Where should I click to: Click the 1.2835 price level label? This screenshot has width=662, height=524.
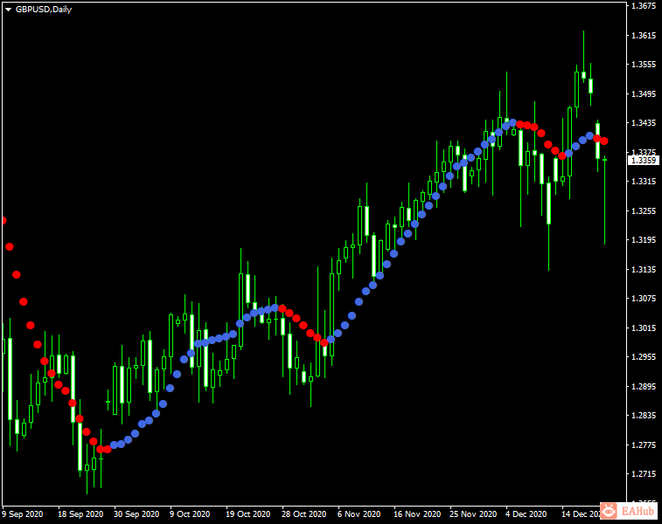point(644,416)
